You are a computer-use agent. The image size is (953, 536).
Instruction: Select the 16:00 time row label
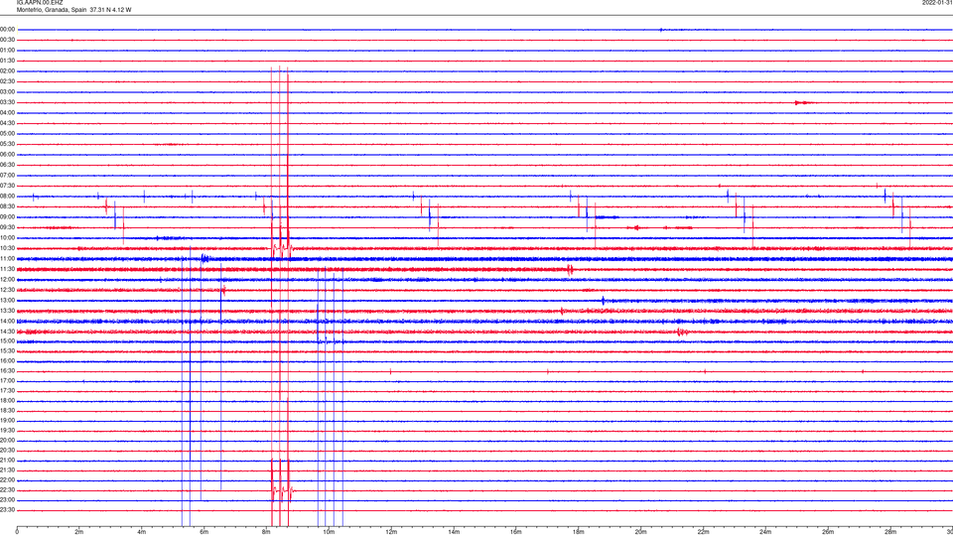pyautogui.click(x=7, y=361)
